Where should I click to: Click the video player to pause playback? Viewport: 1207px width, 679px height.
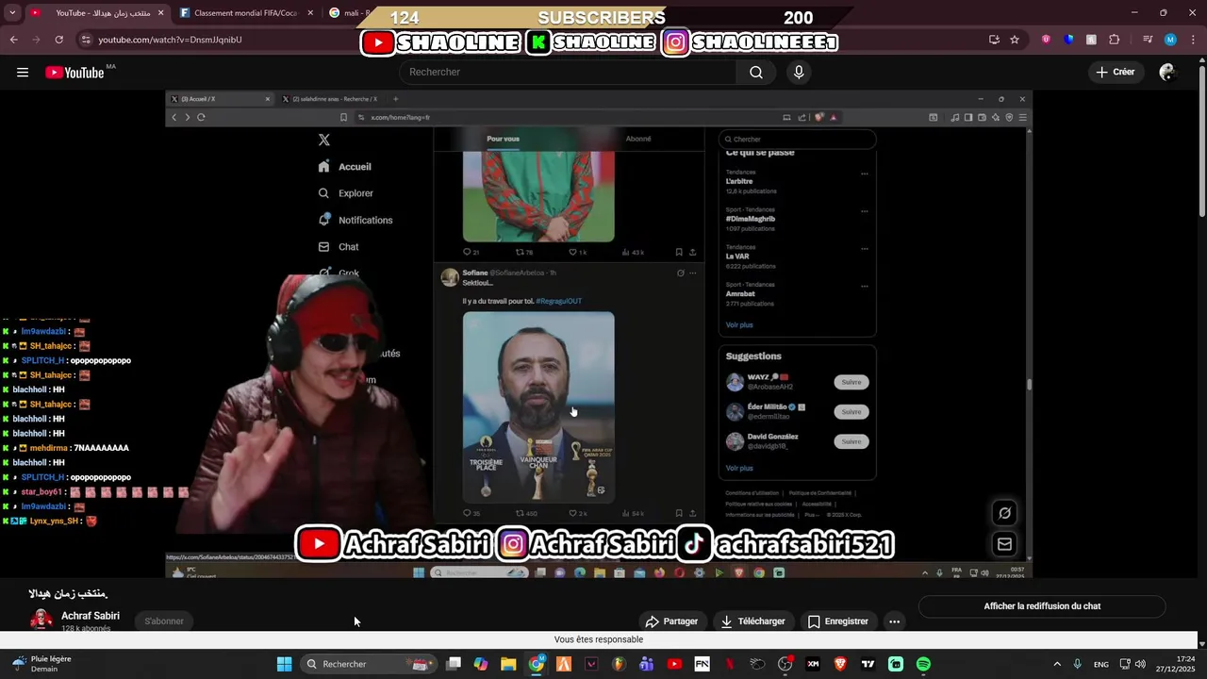(x=599, y=335)
